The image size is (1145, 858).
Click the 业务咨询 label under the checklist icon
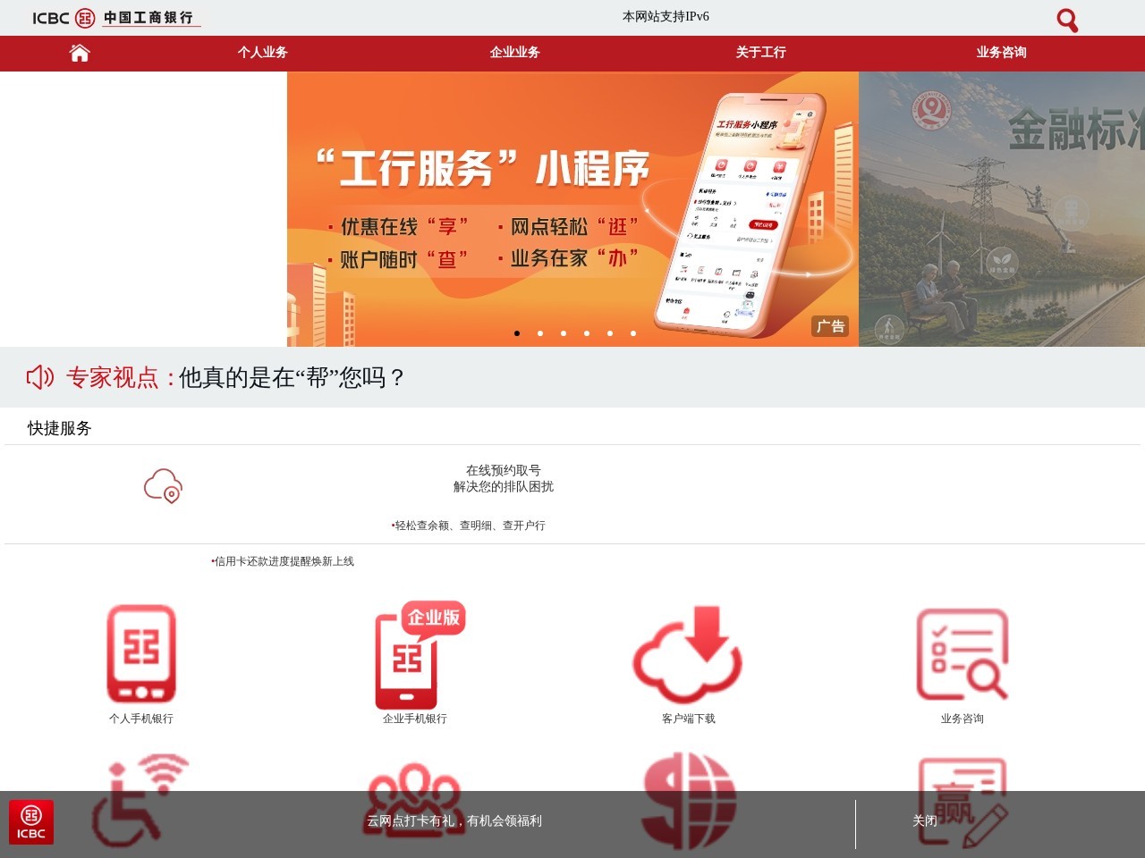(x=963, y=719)
